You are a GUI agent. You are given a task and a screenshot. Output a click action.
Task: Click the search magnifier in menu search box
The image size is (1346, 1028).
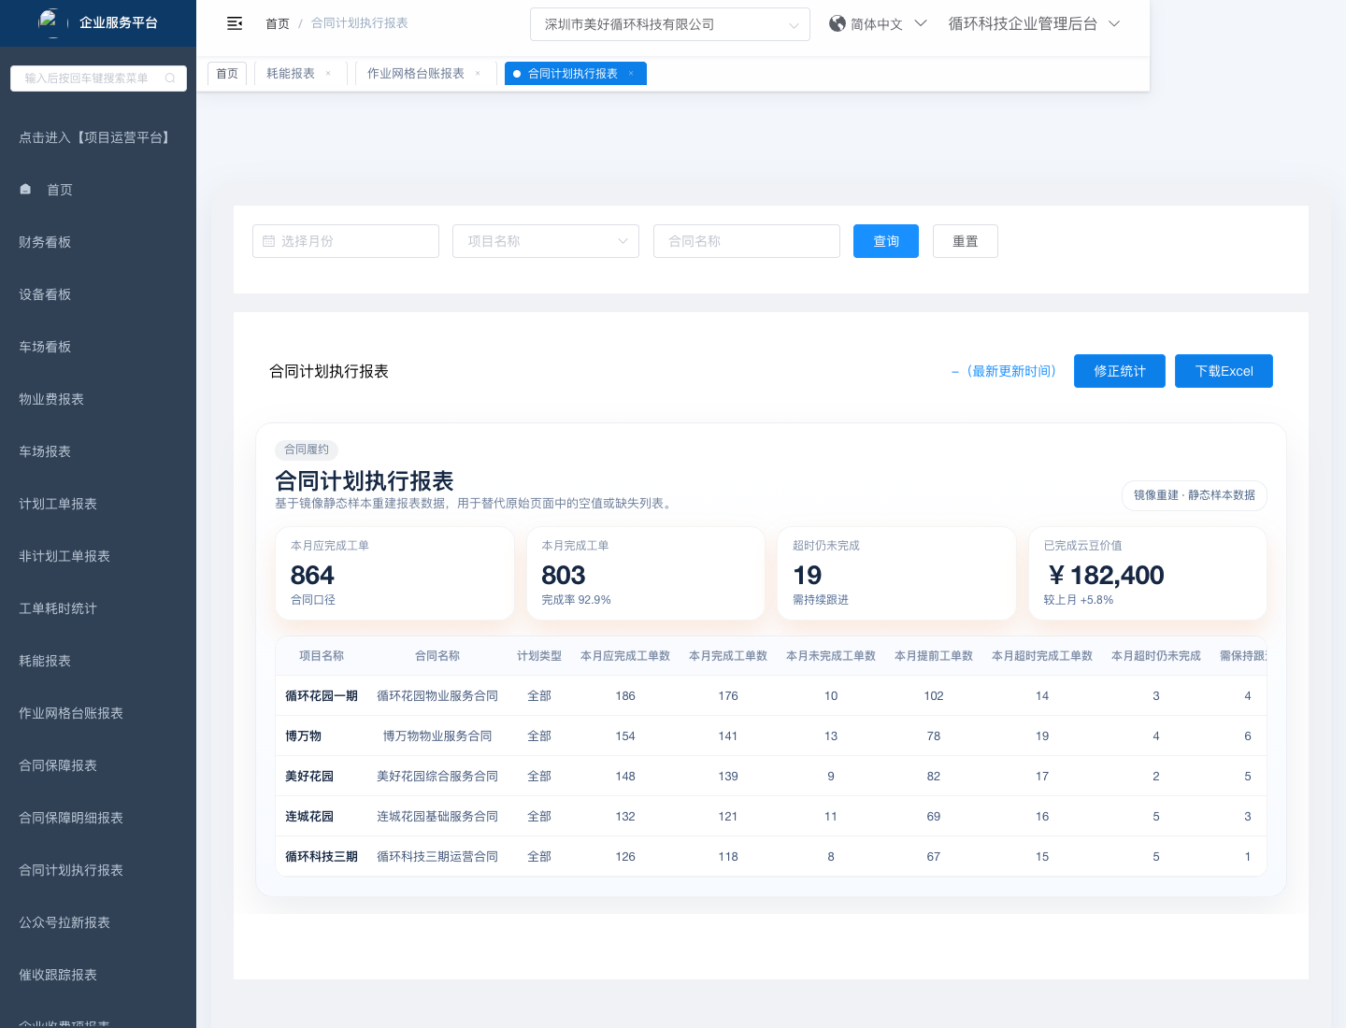click(170, 79)
